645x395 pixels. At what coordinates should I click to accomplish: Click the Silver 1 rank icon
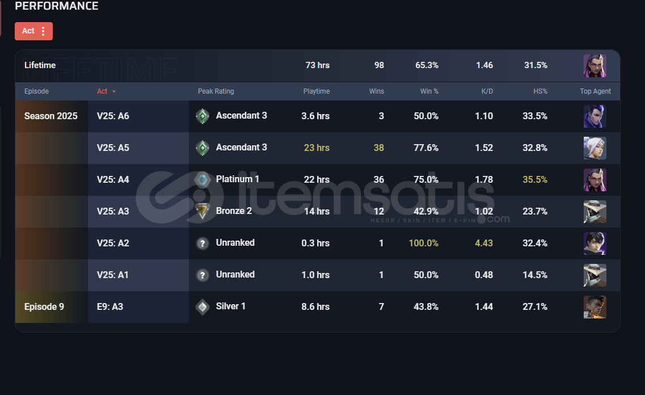pos(203,307)
